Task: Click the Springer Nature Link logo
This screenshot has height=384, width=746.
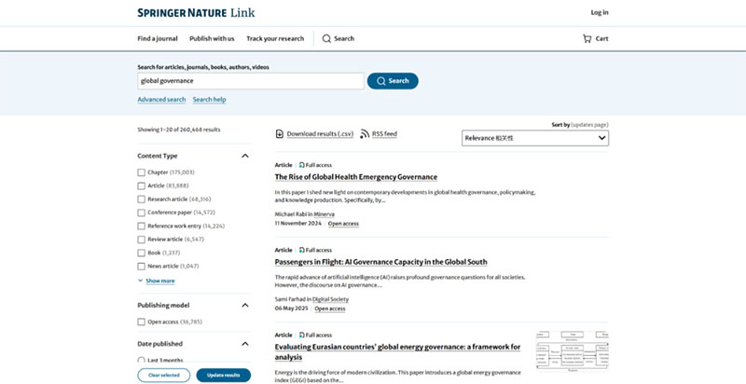Action: [x=195, y=12]
